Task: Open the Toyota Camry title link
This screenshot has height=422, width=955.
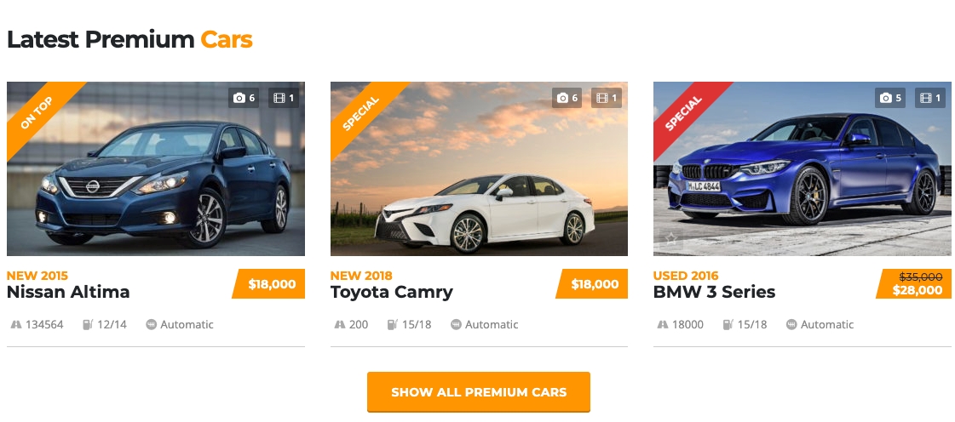Action: click(x=391, y=292)
